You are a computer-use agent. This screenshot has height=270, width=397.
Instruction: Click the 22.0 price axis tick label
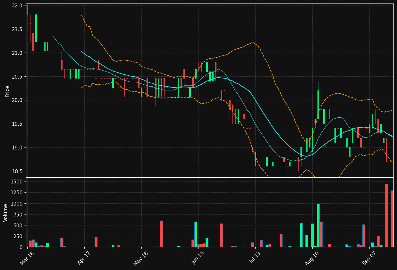pyautogui.click(x=17, y=5)
